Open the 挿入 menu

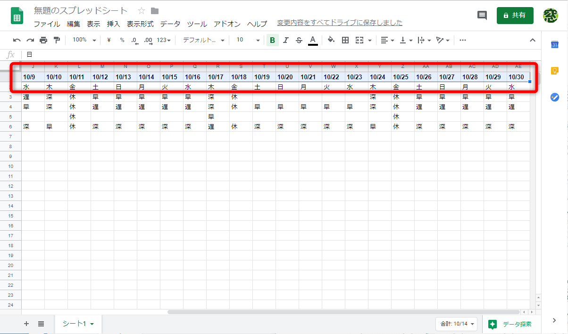(113, 24)
